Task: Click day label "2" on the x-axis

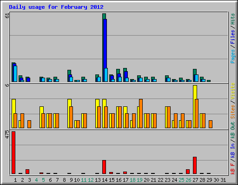Action: click(x=22, y=180)
